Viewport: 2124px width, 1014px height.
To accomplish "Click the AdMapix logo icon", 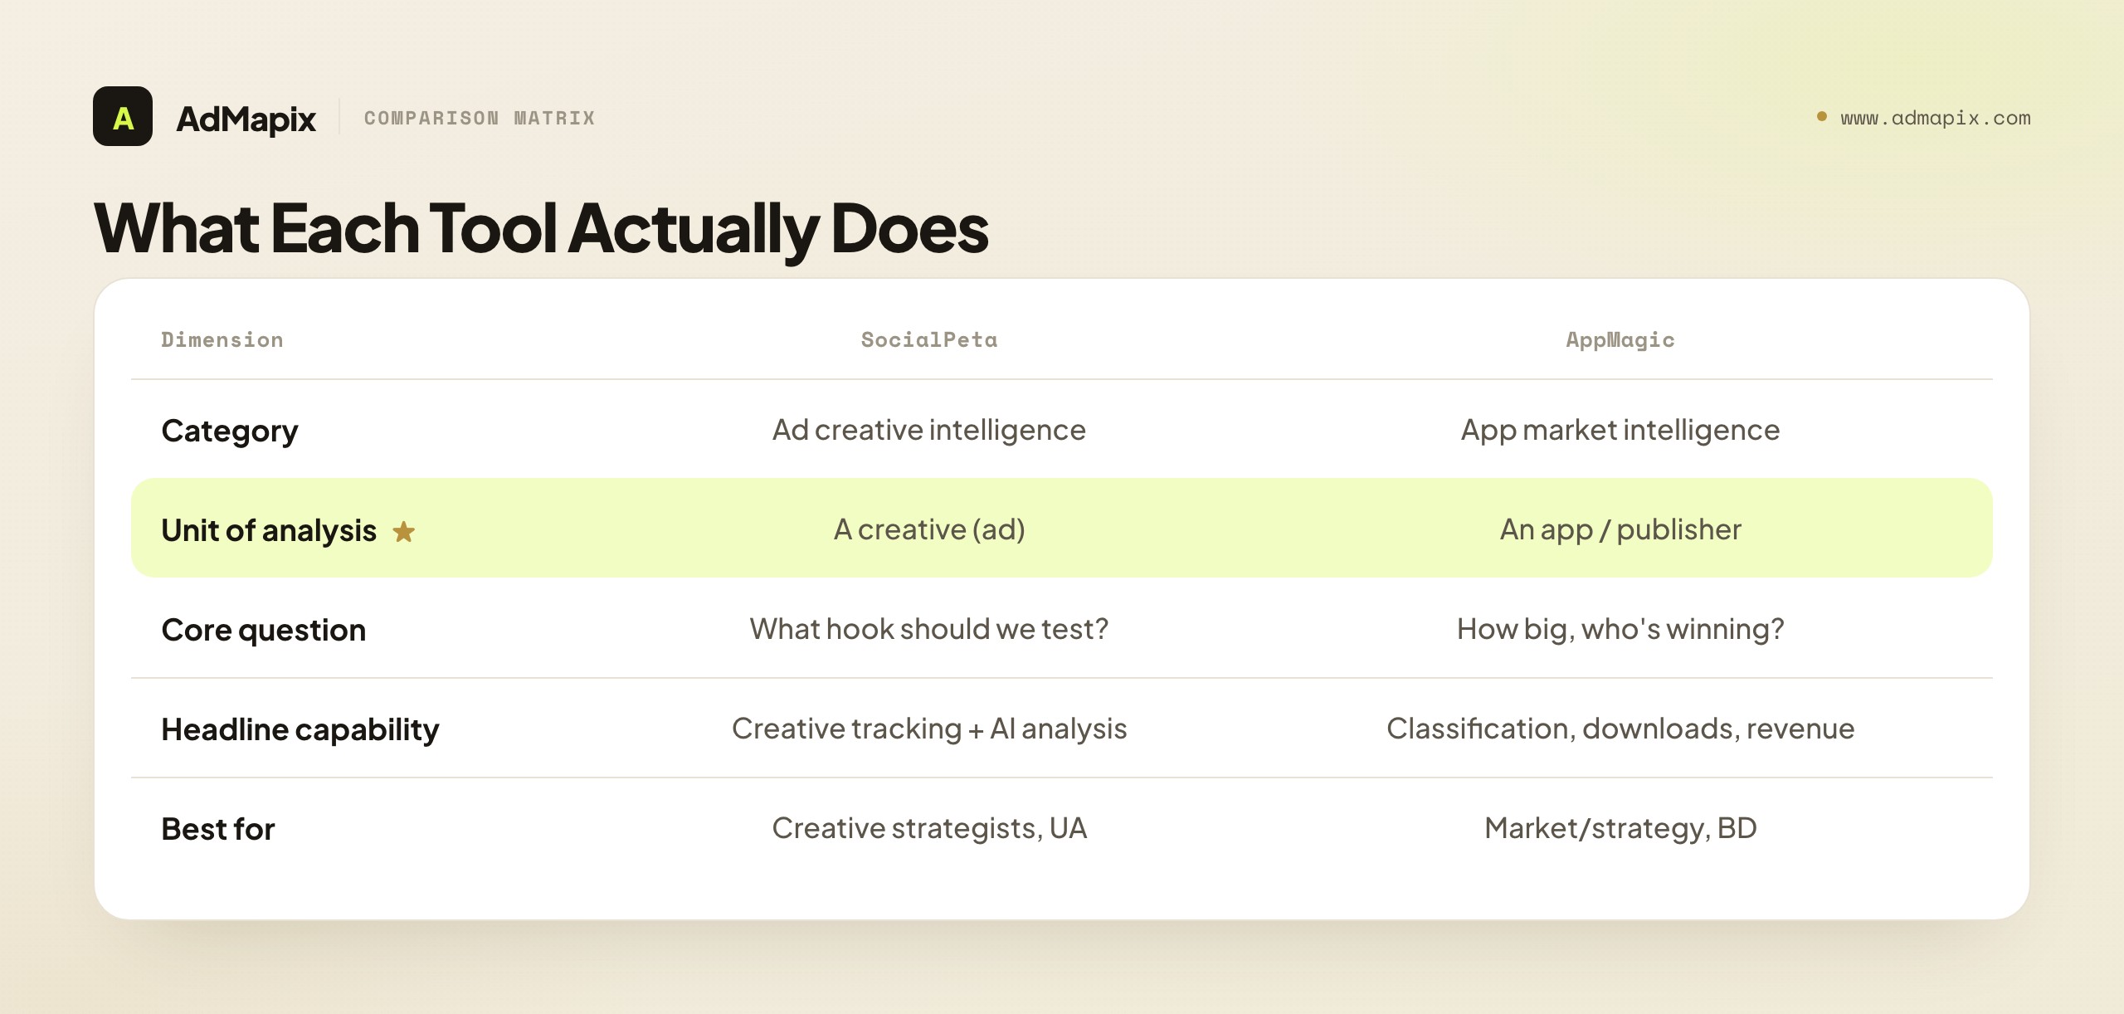I will (123, 116).
